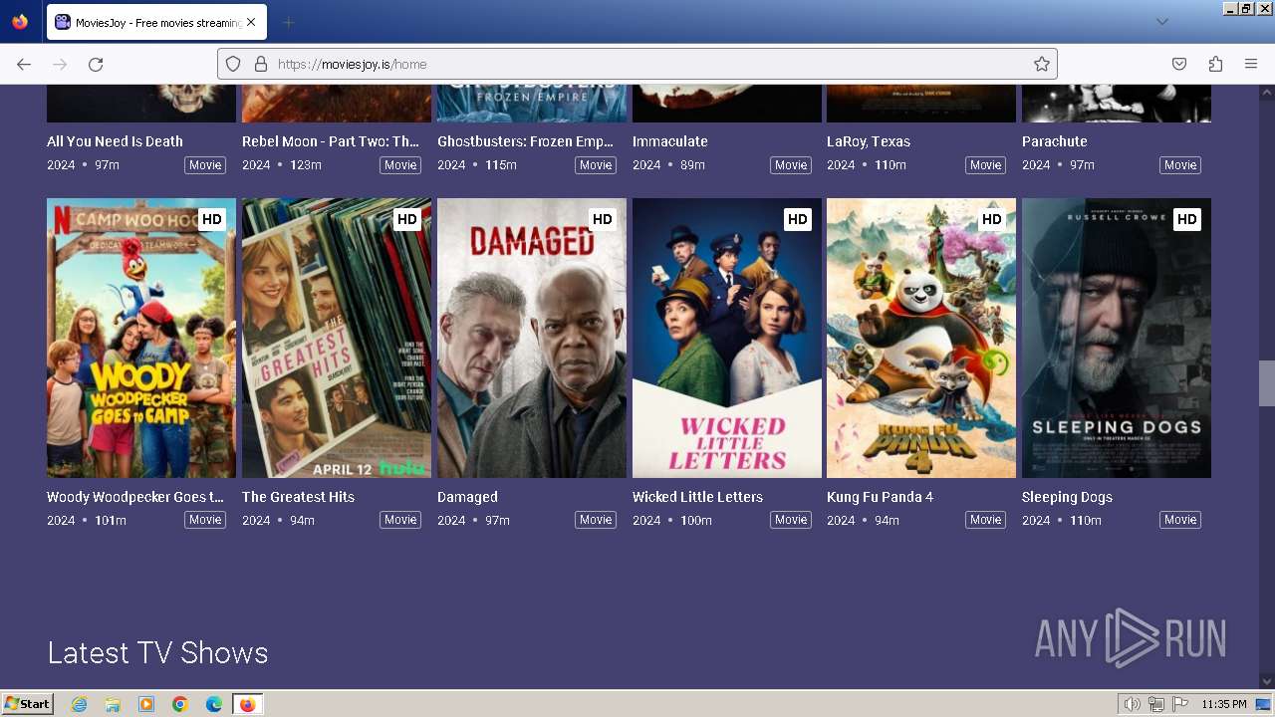This screenshot has width=1275, height=717.
Task: Select the MoviesJoy browser tab
Action: (x=154, y=22)
